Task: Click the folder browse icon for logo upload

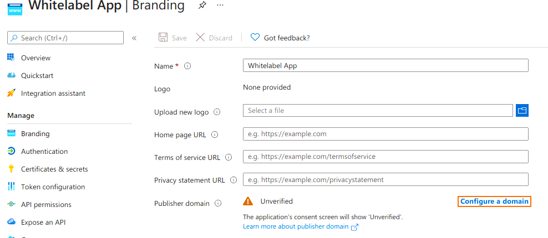Action: point(521,111)
